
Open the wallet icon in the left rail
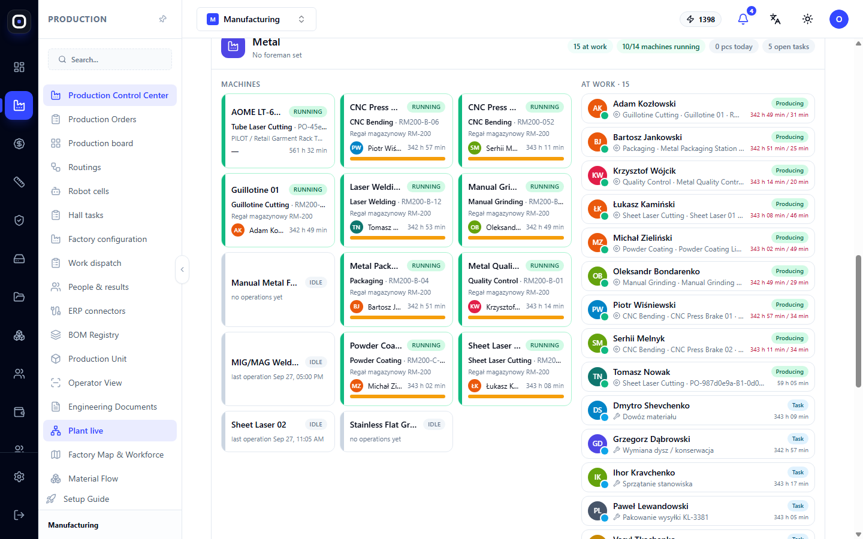[x=19, y=412]
